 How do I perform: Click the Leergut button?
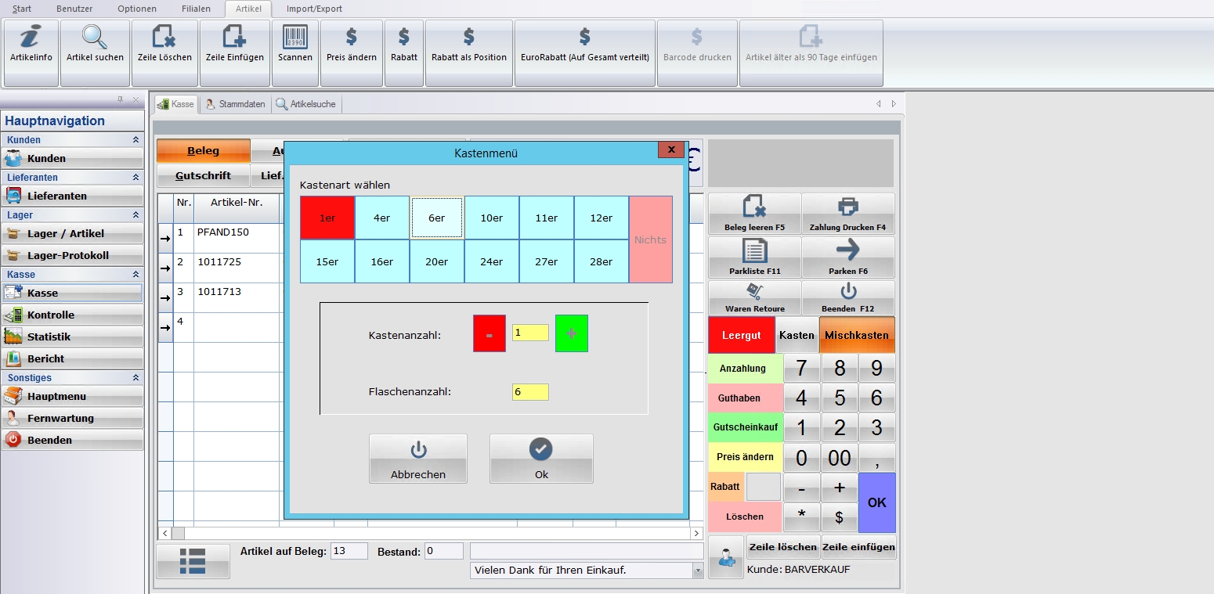pyautogui.click(x=742, y=335)
